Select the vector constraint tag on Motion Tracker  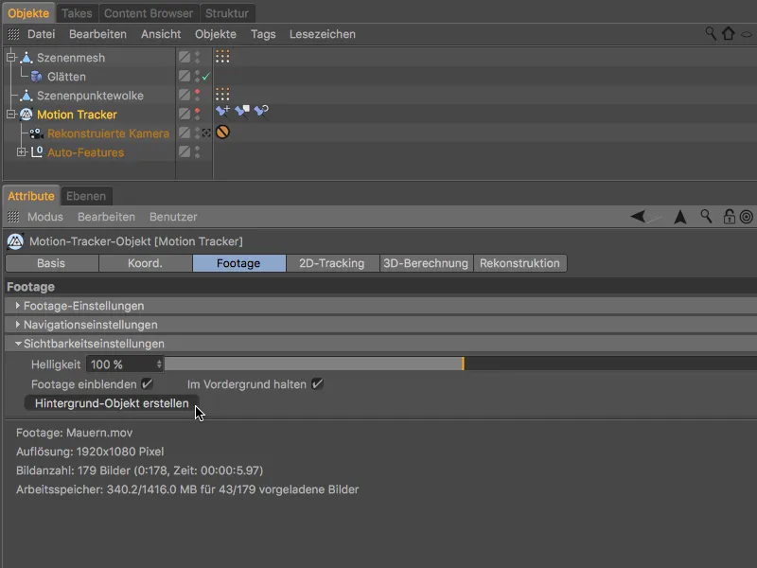click(x=261, y=111)
